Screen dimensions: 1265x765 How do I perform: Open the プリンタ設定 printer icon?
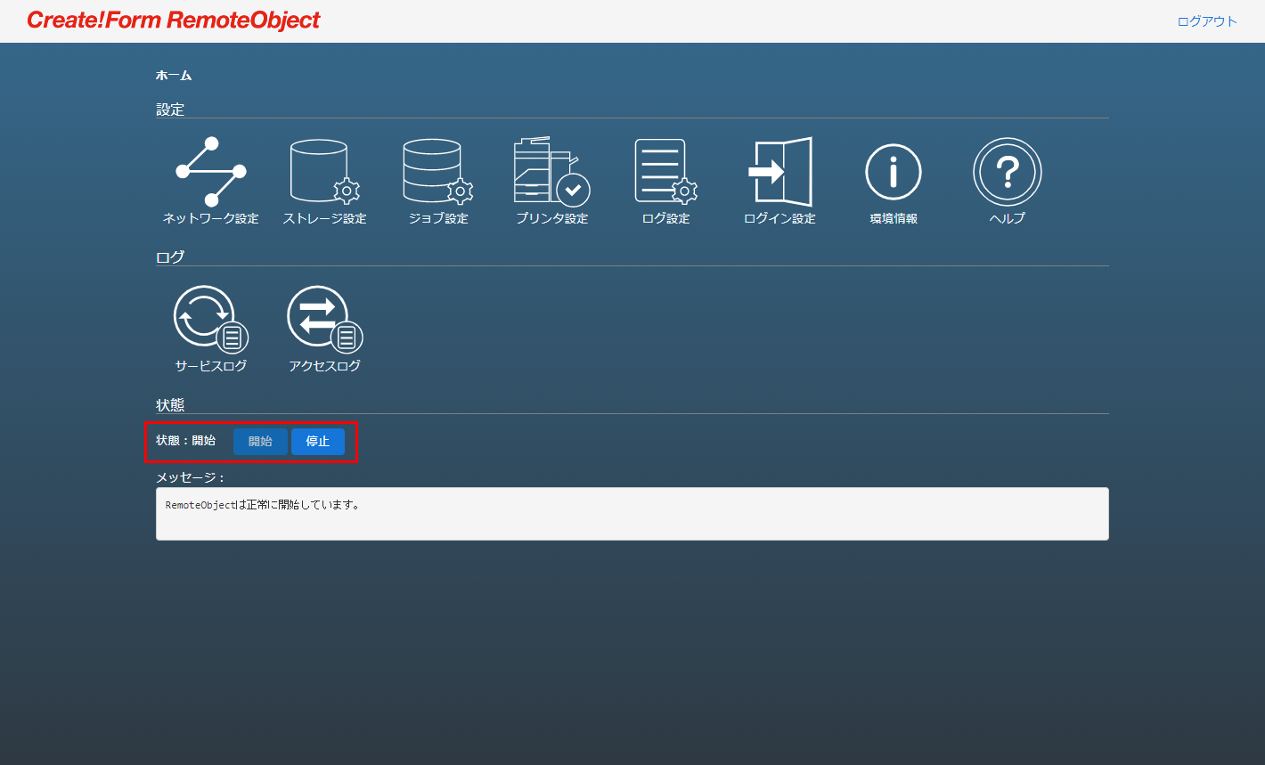click(552, 172)
